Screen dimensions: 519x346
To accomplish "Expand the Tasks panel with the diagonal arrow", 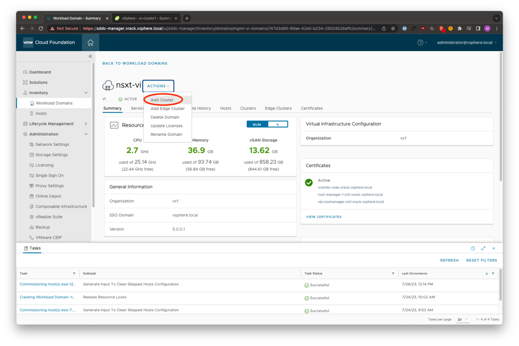I will point(483,248).
